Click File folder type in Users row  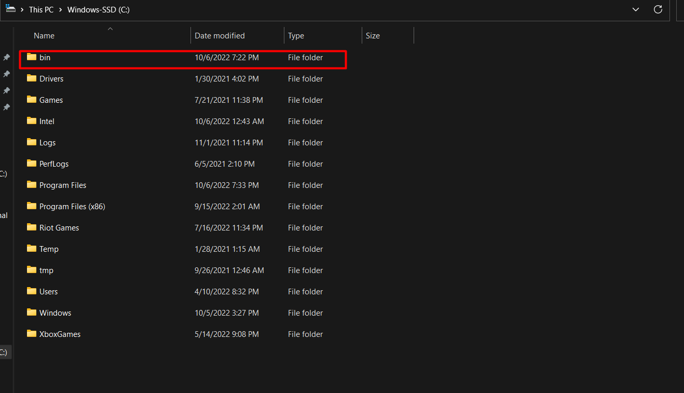click(305, 292)
